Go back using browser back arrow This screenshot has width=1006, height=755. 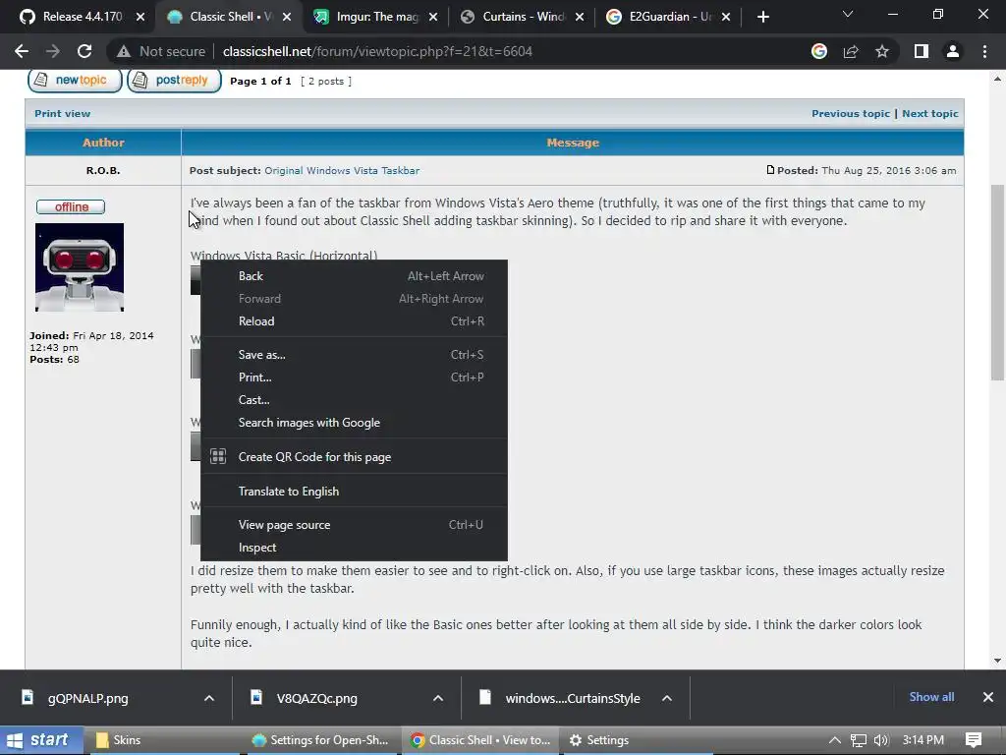coord(22,51)
